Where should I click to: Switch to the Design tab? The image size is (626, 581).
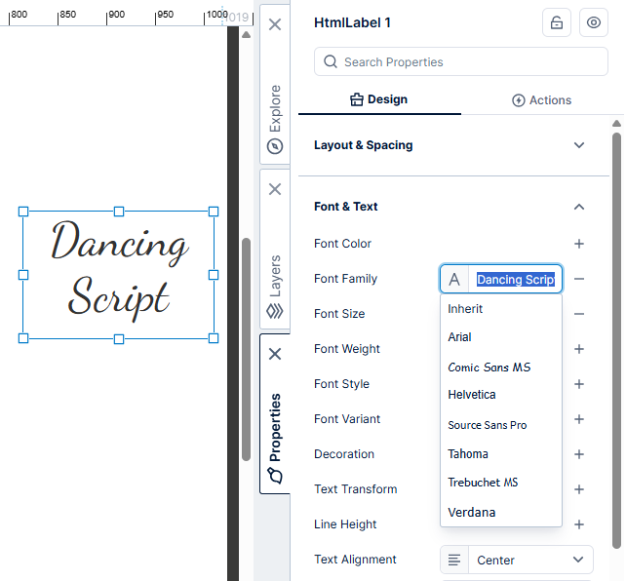[x=379, y=99]
